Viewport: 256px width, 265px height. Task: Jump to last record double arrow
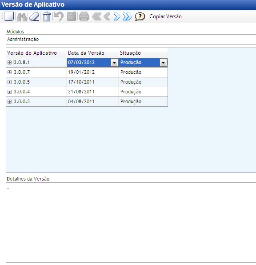click(127, 17)
